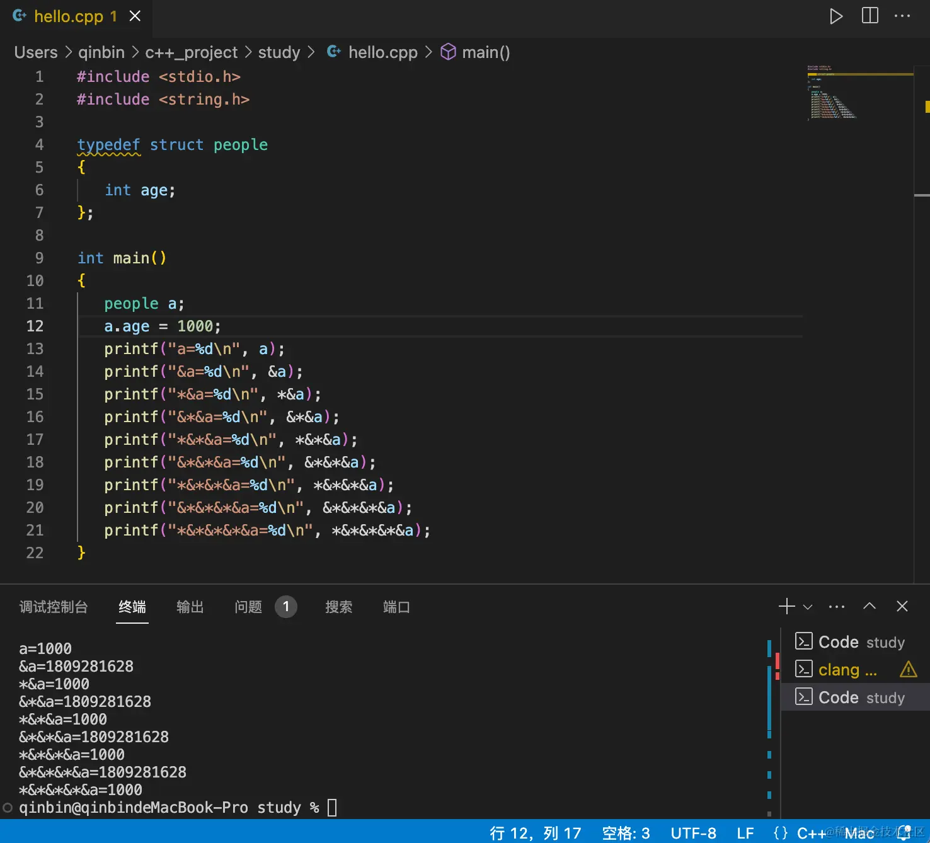930x843 pixels.
Task: Create a new terminal with plus icon
Action: coord(787,607)
